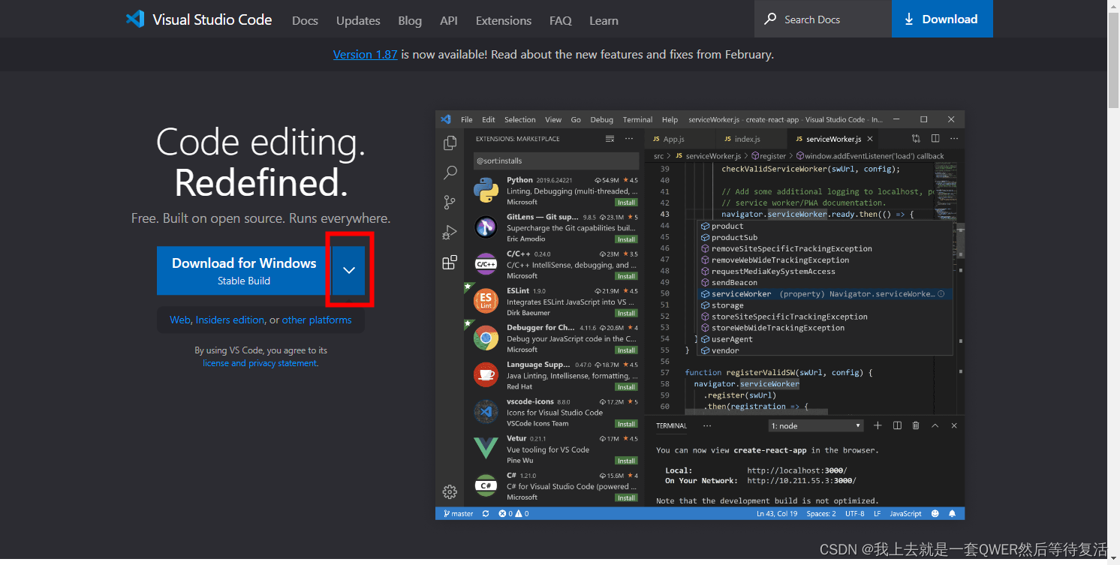Click the close terminal panel X icon

(954, 425)
